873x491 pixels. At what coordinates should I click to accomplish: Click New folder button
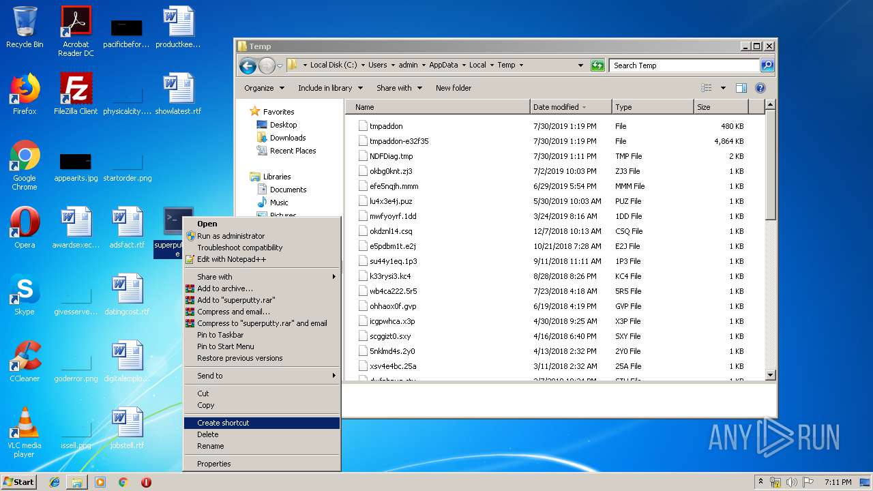pyautogui.click(x=454, y=88)
